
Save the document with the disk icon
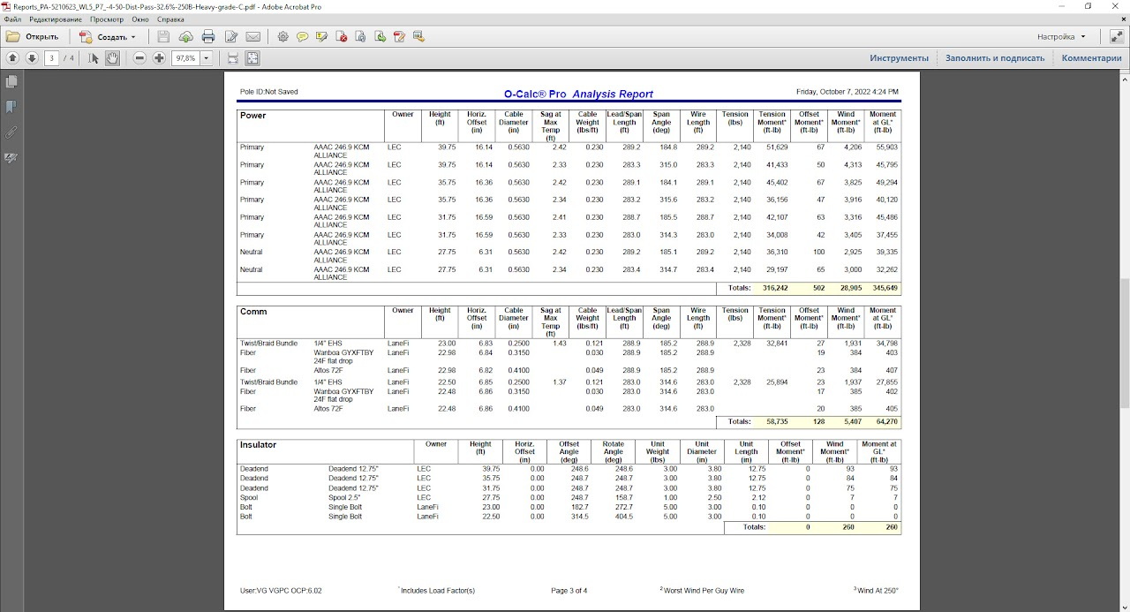pyautogui.click(x=162, y=36)
